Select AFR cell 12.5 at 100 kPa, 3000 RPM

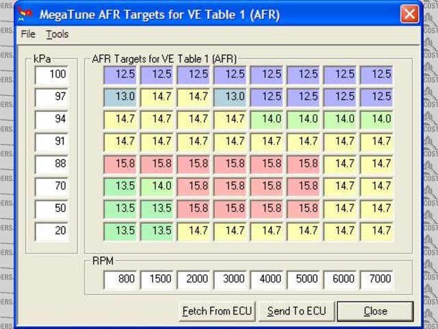pyautogui.click(x=230, y=75)
